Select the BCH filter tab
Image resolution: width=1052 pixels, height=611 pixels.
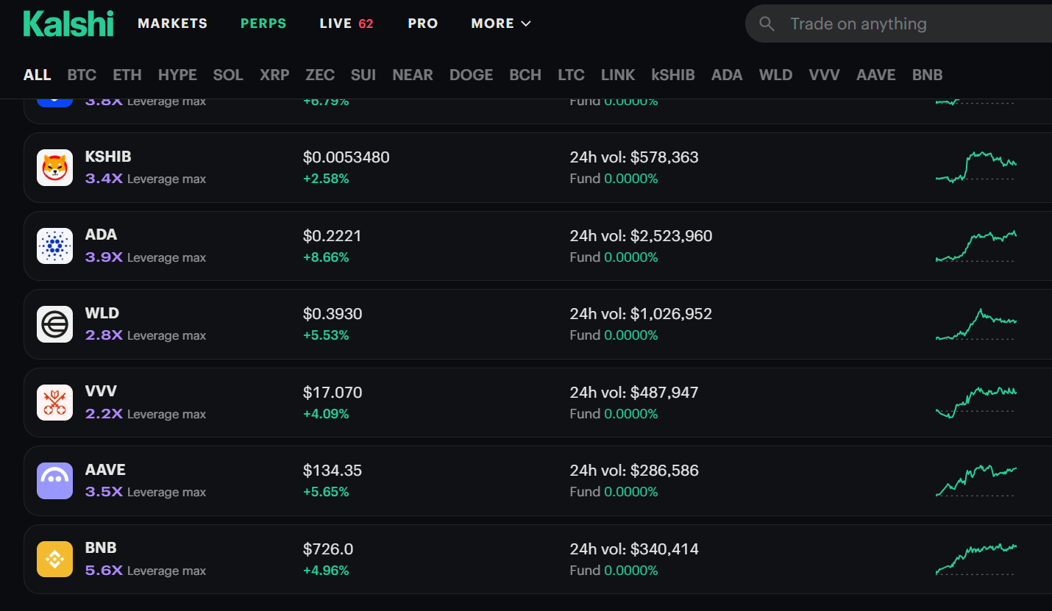(525, 75)
